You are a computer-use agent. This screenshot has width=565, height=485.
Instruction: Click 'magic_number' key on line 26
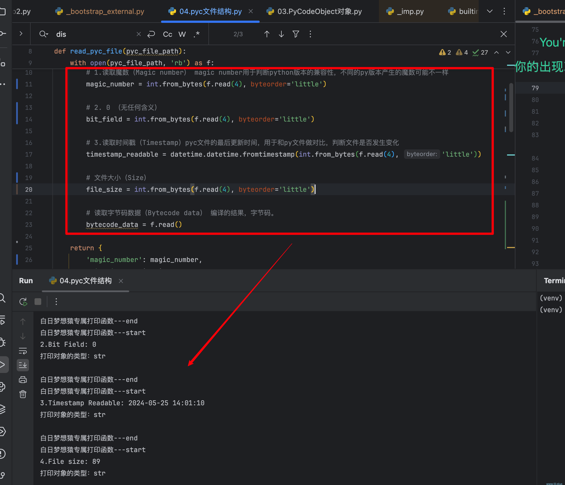[114, 260]
